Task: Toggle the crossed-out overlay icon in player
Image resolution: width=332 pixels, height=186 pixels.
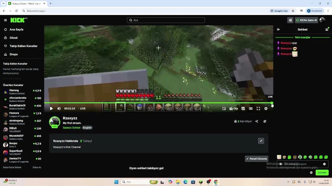Action: coord(243,109)
